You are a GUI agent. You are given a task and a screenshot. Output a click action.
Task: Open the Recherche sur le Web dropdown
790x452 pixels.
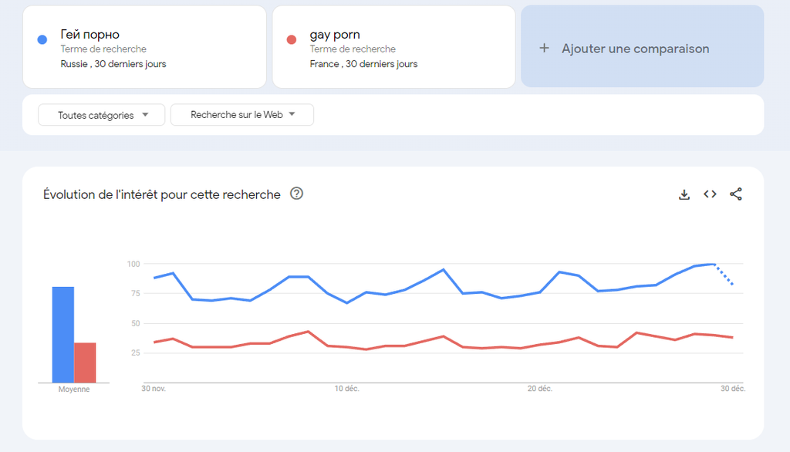[x=242, y=115]
